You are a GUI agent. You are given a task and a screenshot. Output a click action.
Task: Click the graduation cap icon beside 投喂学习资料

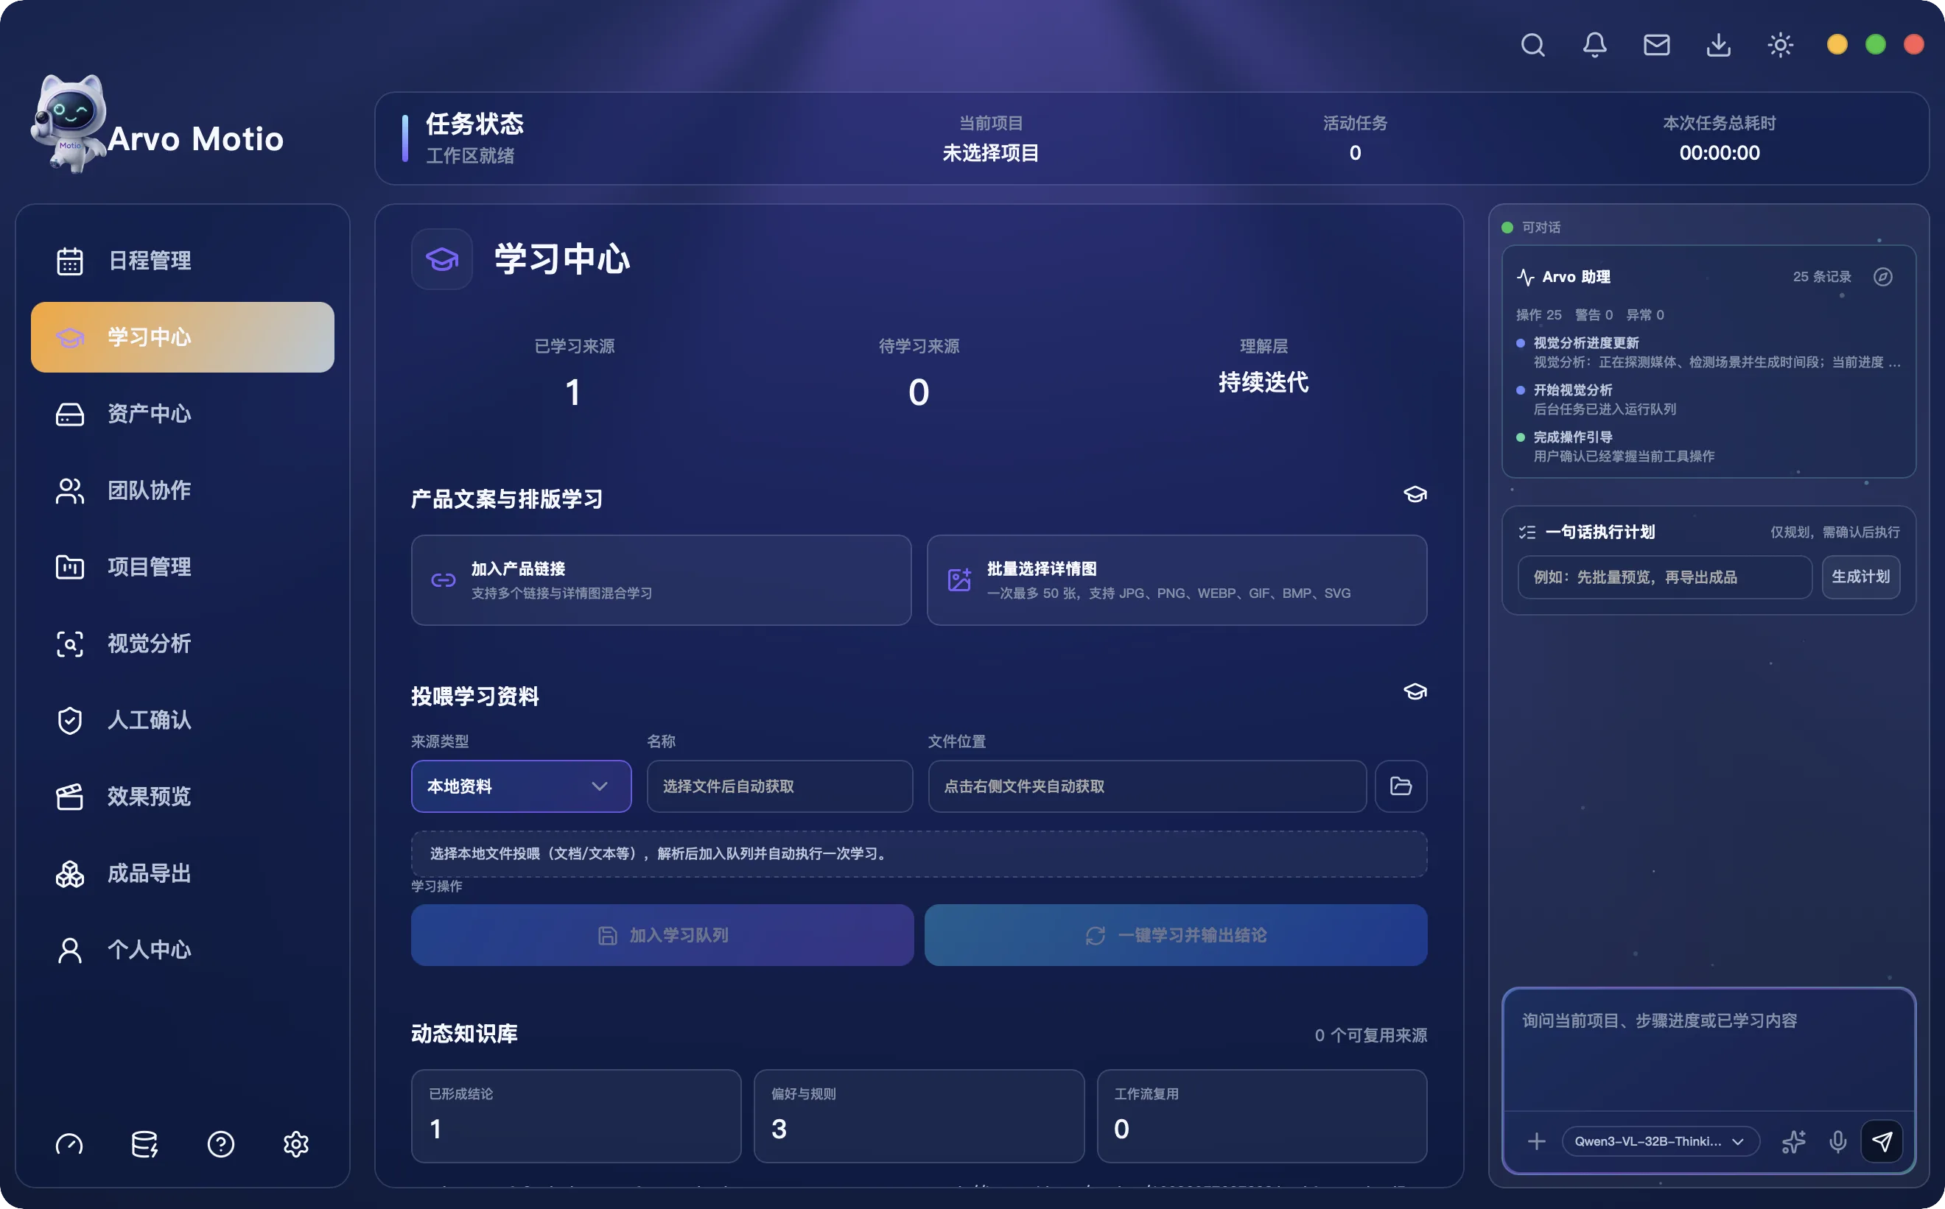(x=1415, y=691)
